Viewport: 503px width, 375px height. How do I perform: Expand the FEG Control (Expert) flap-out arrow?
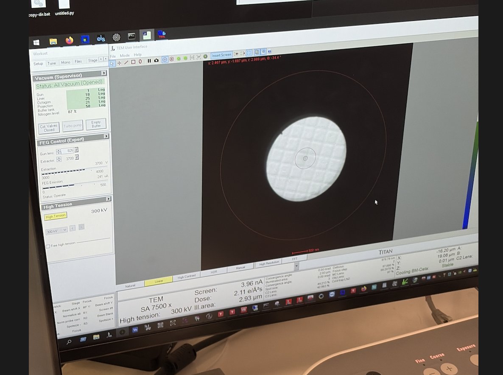[x=106, y=136]
